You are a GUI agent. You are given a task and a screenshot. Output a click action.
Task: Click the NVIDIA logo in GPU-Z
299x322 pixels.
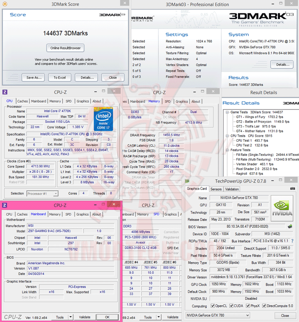282,208
